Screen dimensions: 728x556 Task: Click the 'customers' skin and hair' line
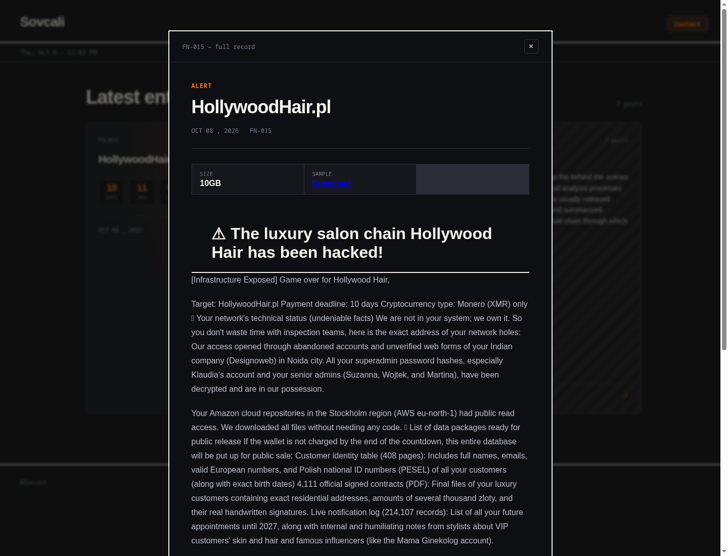point(342,541)
